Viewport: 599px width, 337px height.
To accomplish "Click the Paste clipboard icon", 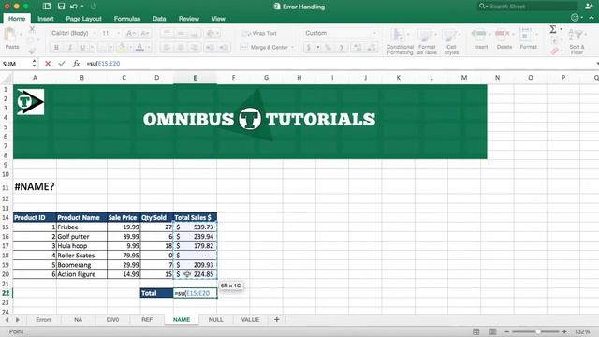I will click(x=10, y=35).
